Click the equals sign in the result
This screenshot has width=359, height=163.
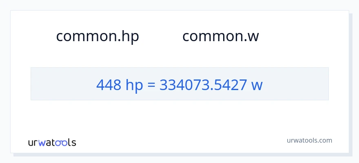tap(151, 85)
